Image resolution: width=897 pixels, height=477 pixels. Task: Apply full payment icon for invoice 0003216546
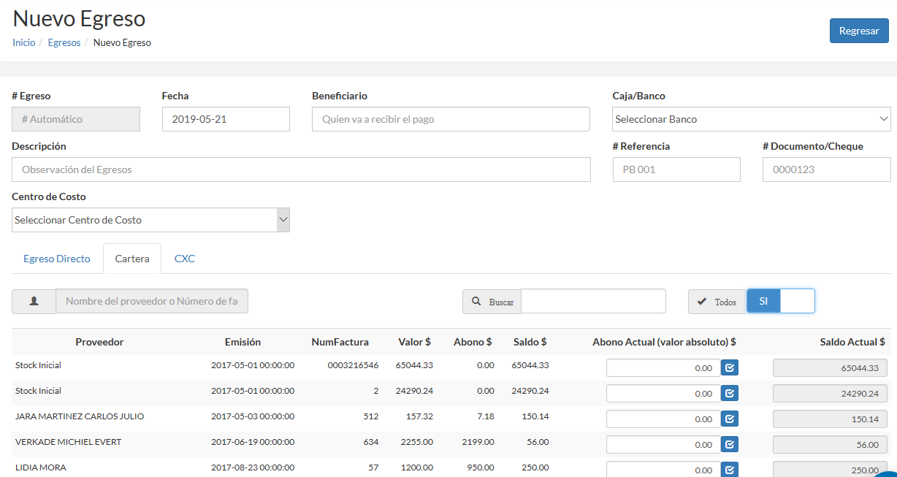tap(730, 367)
